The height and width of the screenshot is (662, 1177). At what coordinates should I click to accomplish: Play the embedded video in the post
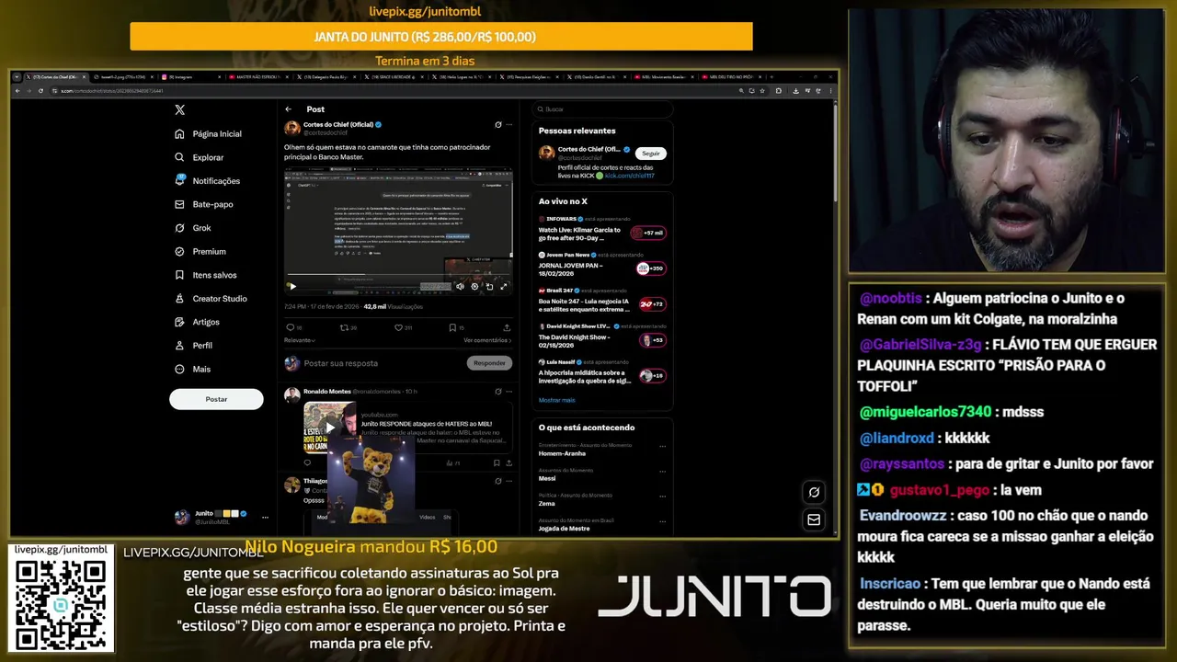coord(291,286)
